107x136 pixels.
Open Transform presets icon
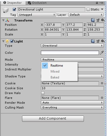coord(98,20)
